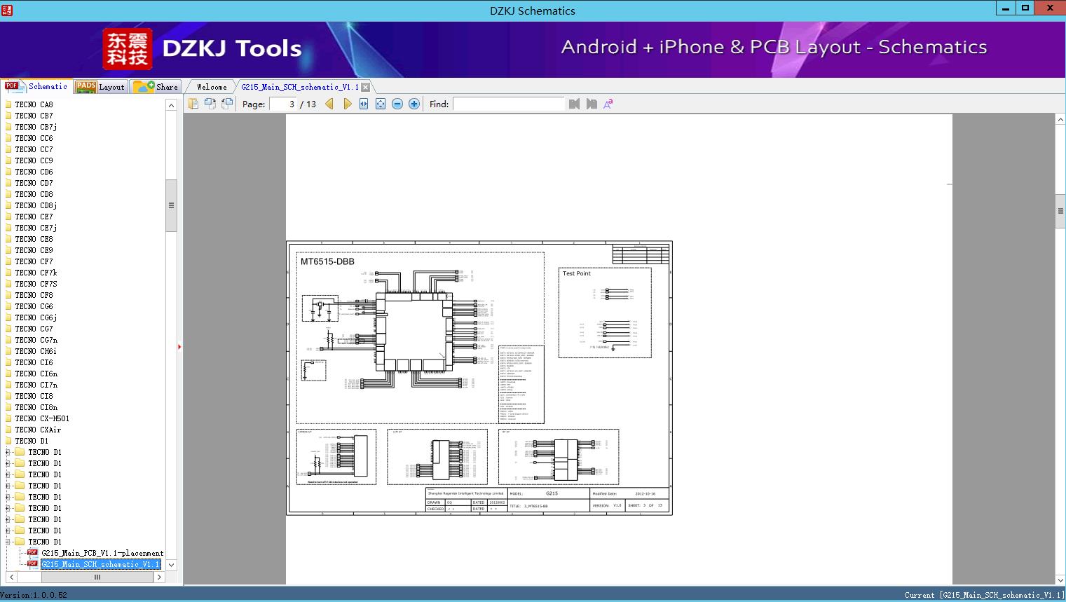Select the TECNO CB7 folder

[34, 116]
